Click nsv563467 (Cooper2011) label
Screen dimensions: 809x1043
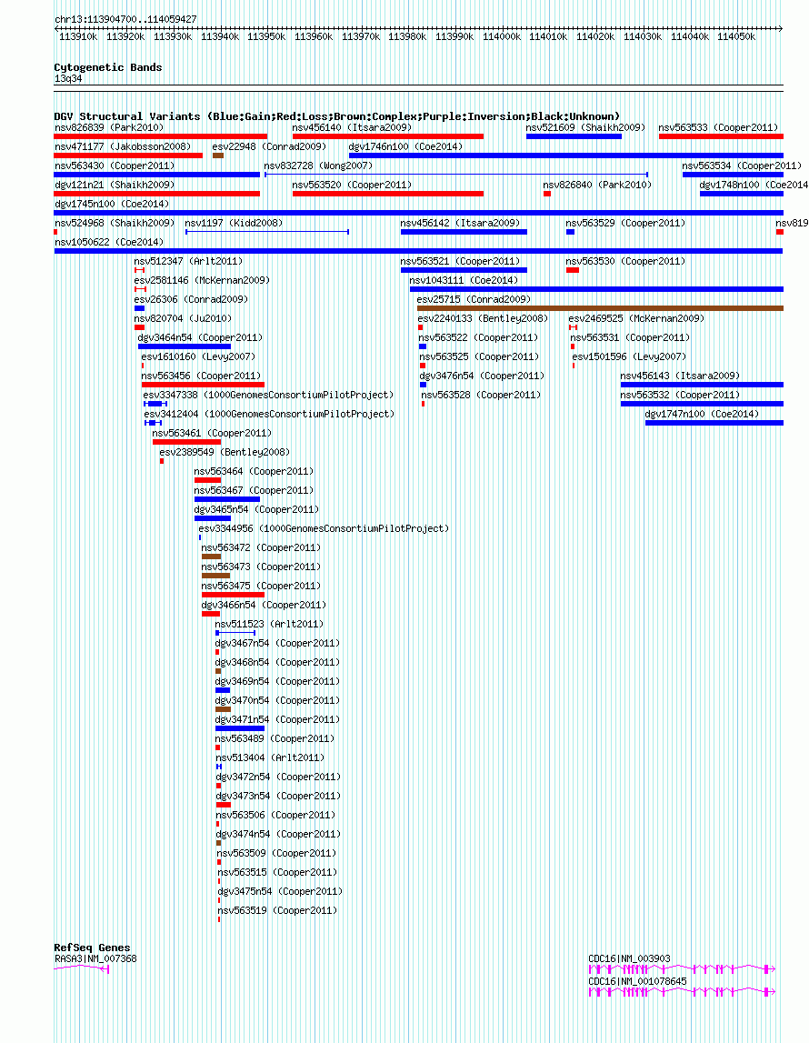[254, 490]
